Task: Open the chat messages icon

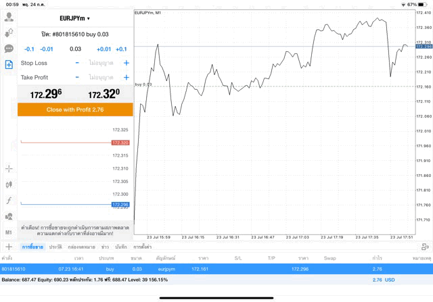Action: (9, 49)
